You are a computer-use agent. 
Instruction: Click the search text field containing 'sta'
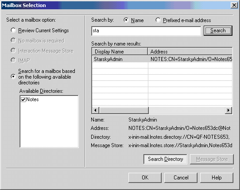[x=146, y=31]
